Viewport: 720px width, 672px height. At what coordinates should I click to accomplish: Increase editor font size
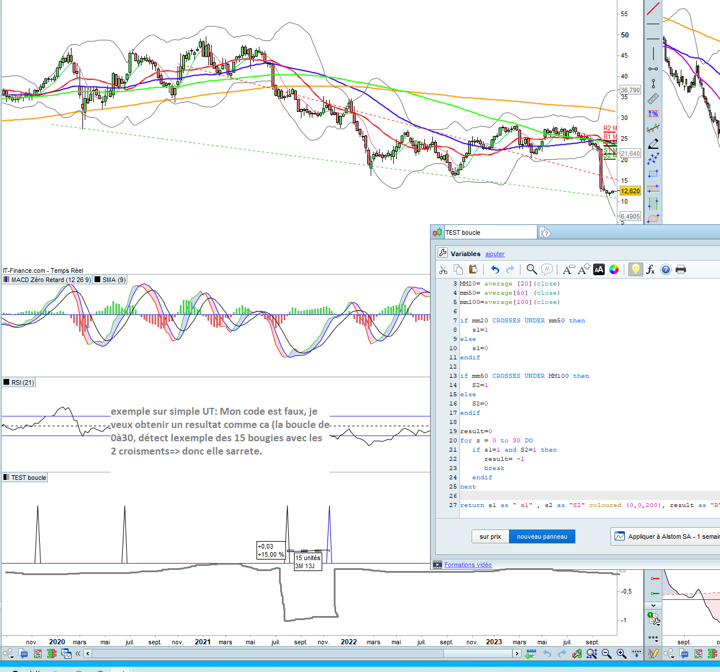(x=584, y=269)
